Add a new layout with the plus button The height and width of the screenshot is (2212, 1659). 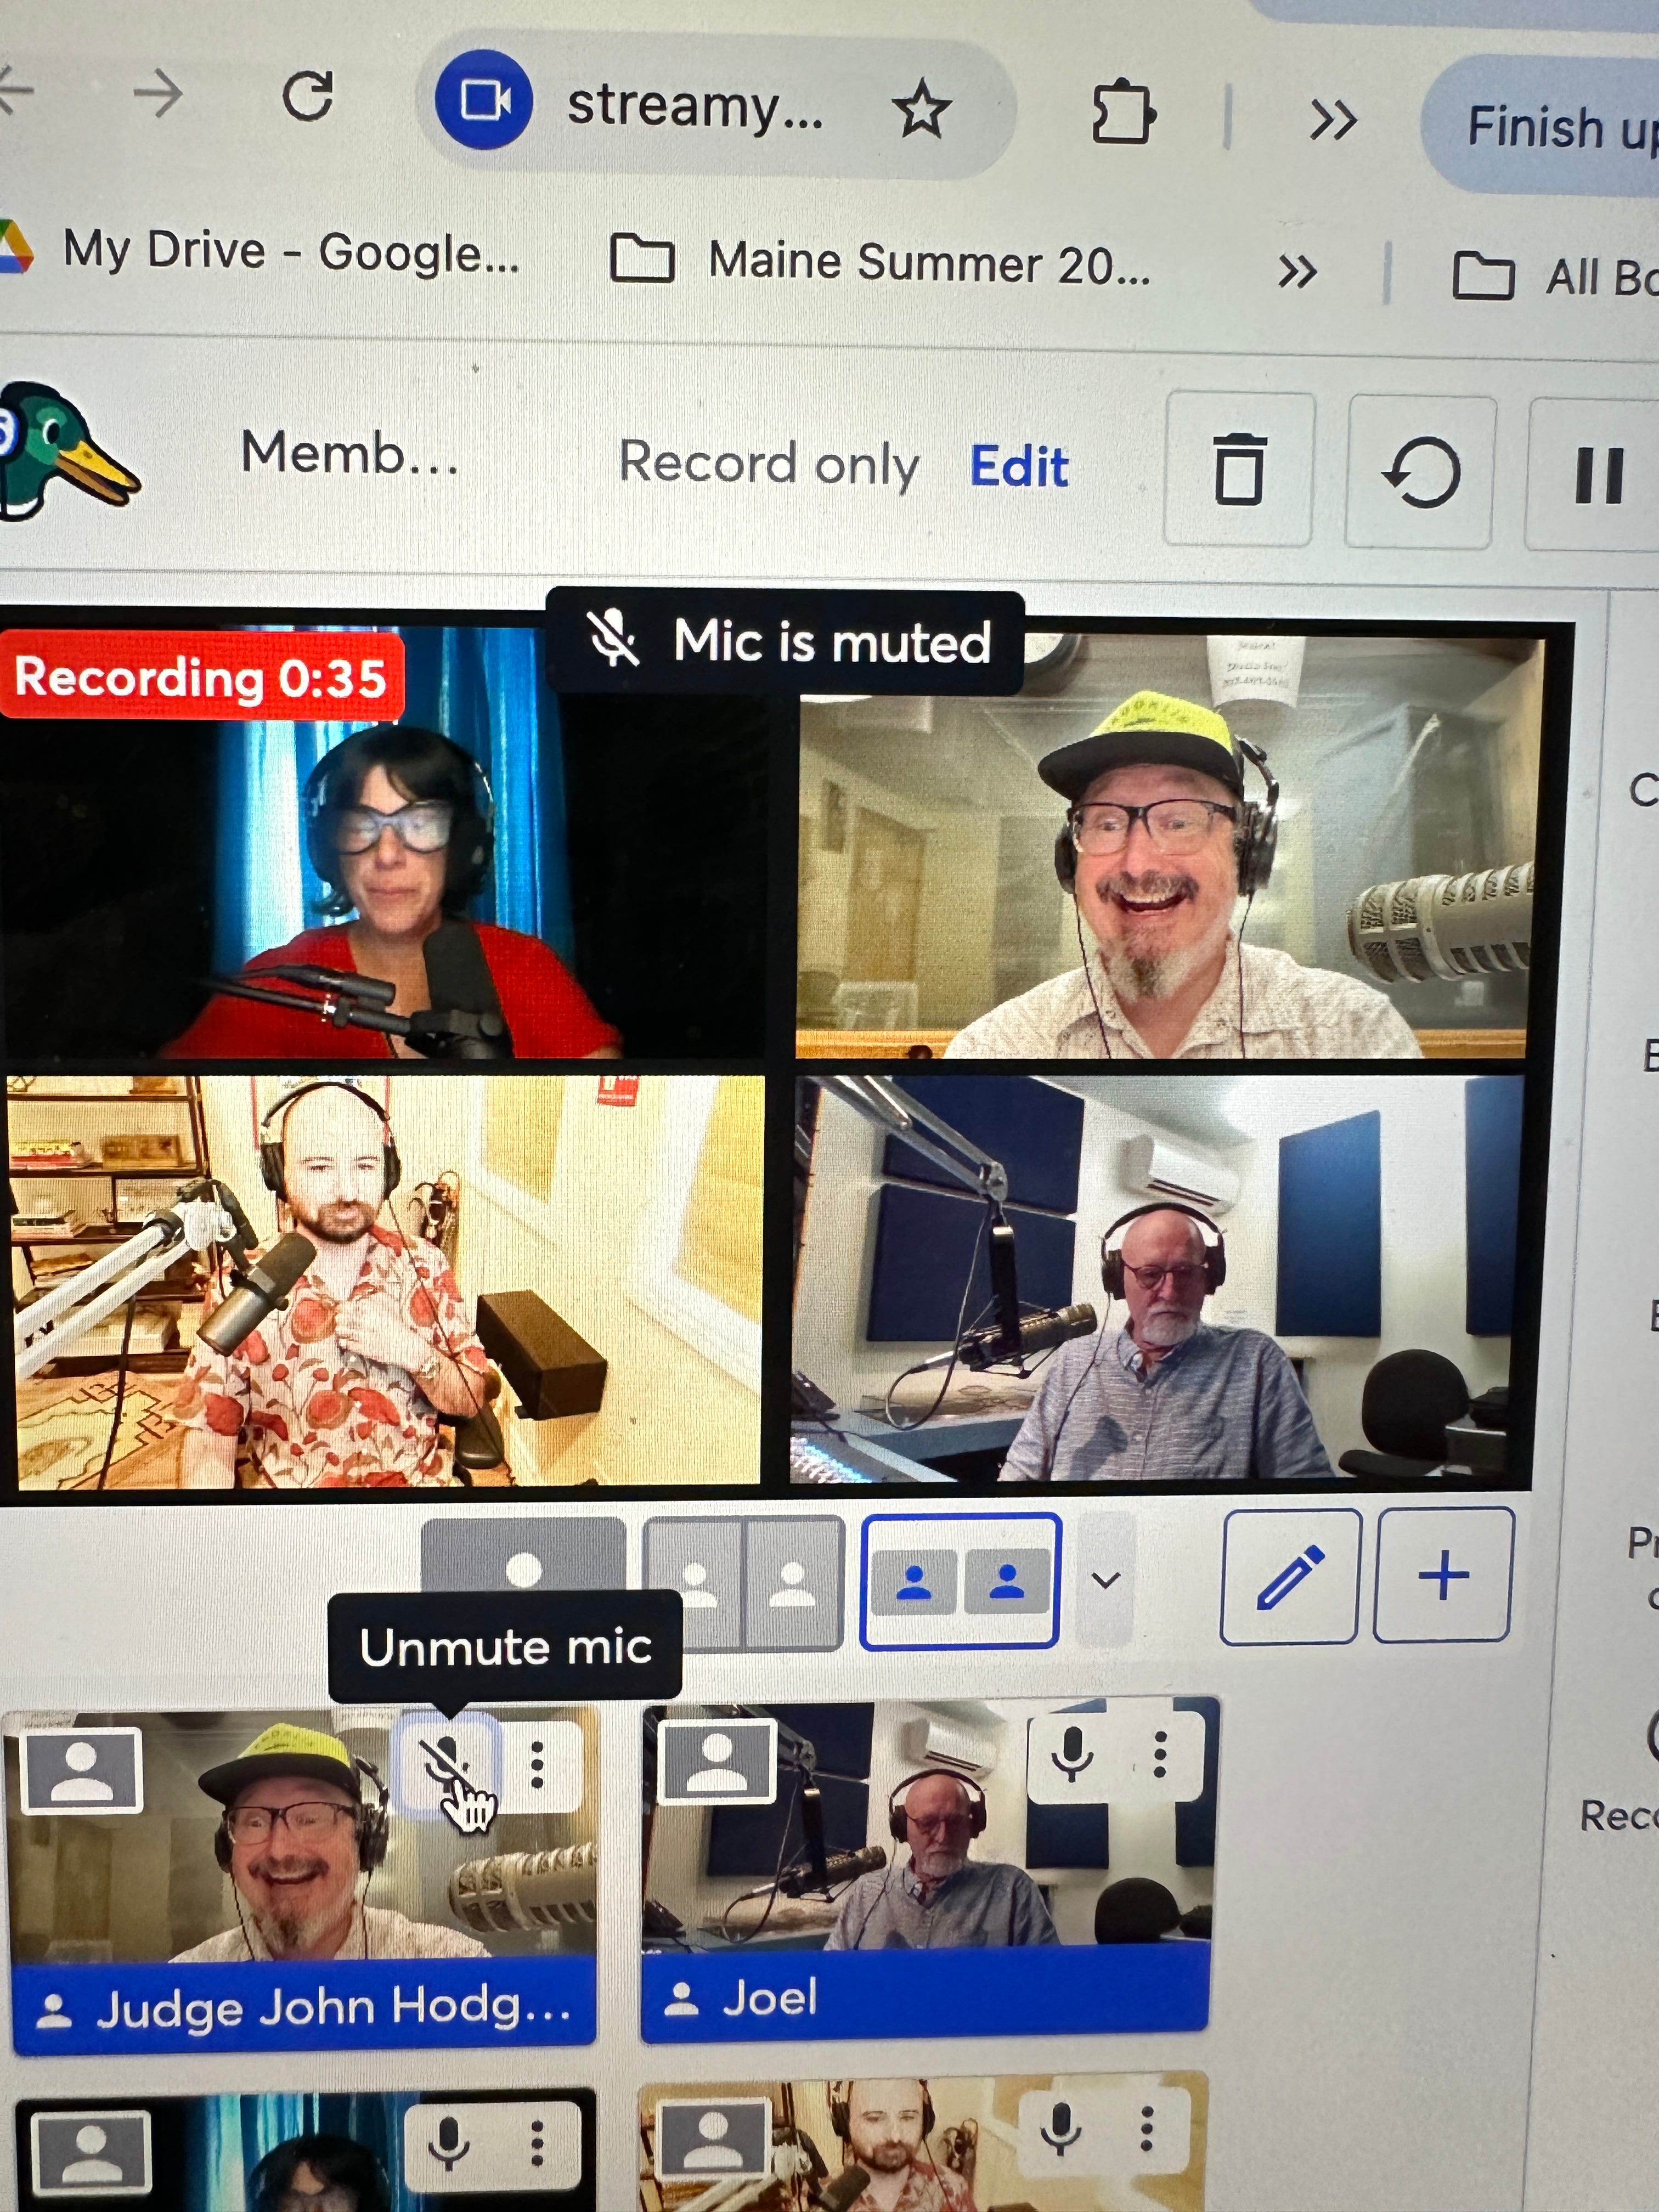pos(1444,1575)
